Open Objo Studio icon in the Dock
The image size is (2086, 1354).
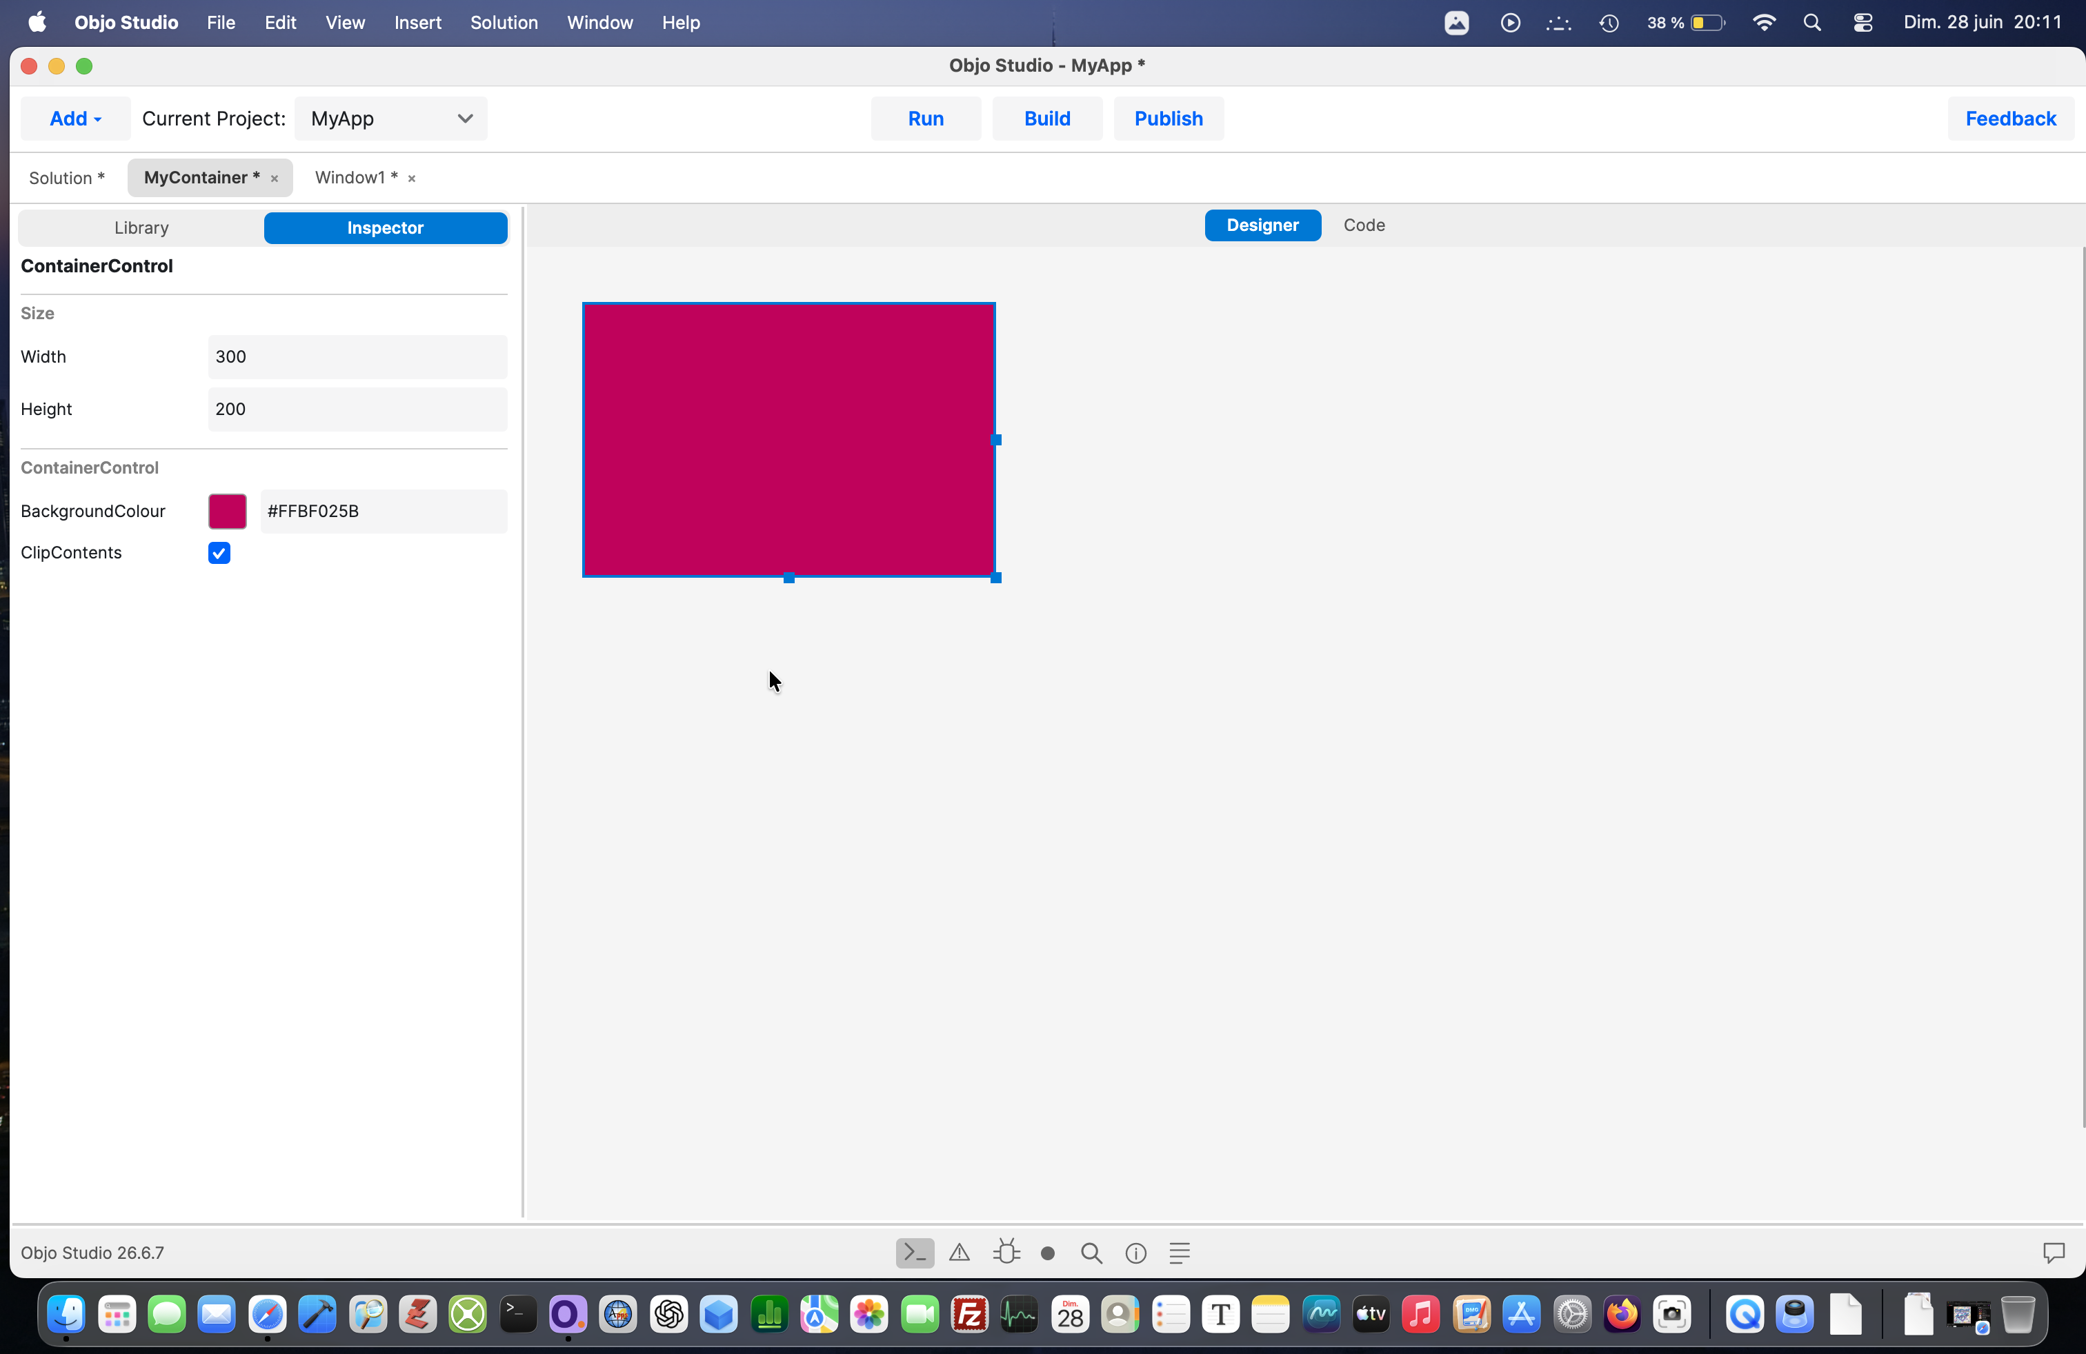tap(568, 1314)
